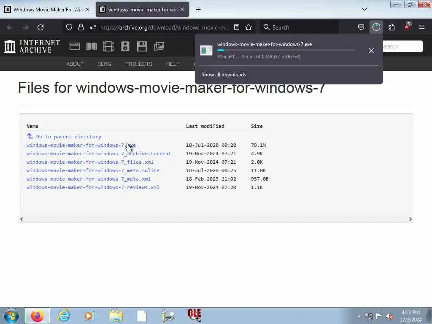
Task: Open the PROJECTS menu item
Action: tap(138, 64)
